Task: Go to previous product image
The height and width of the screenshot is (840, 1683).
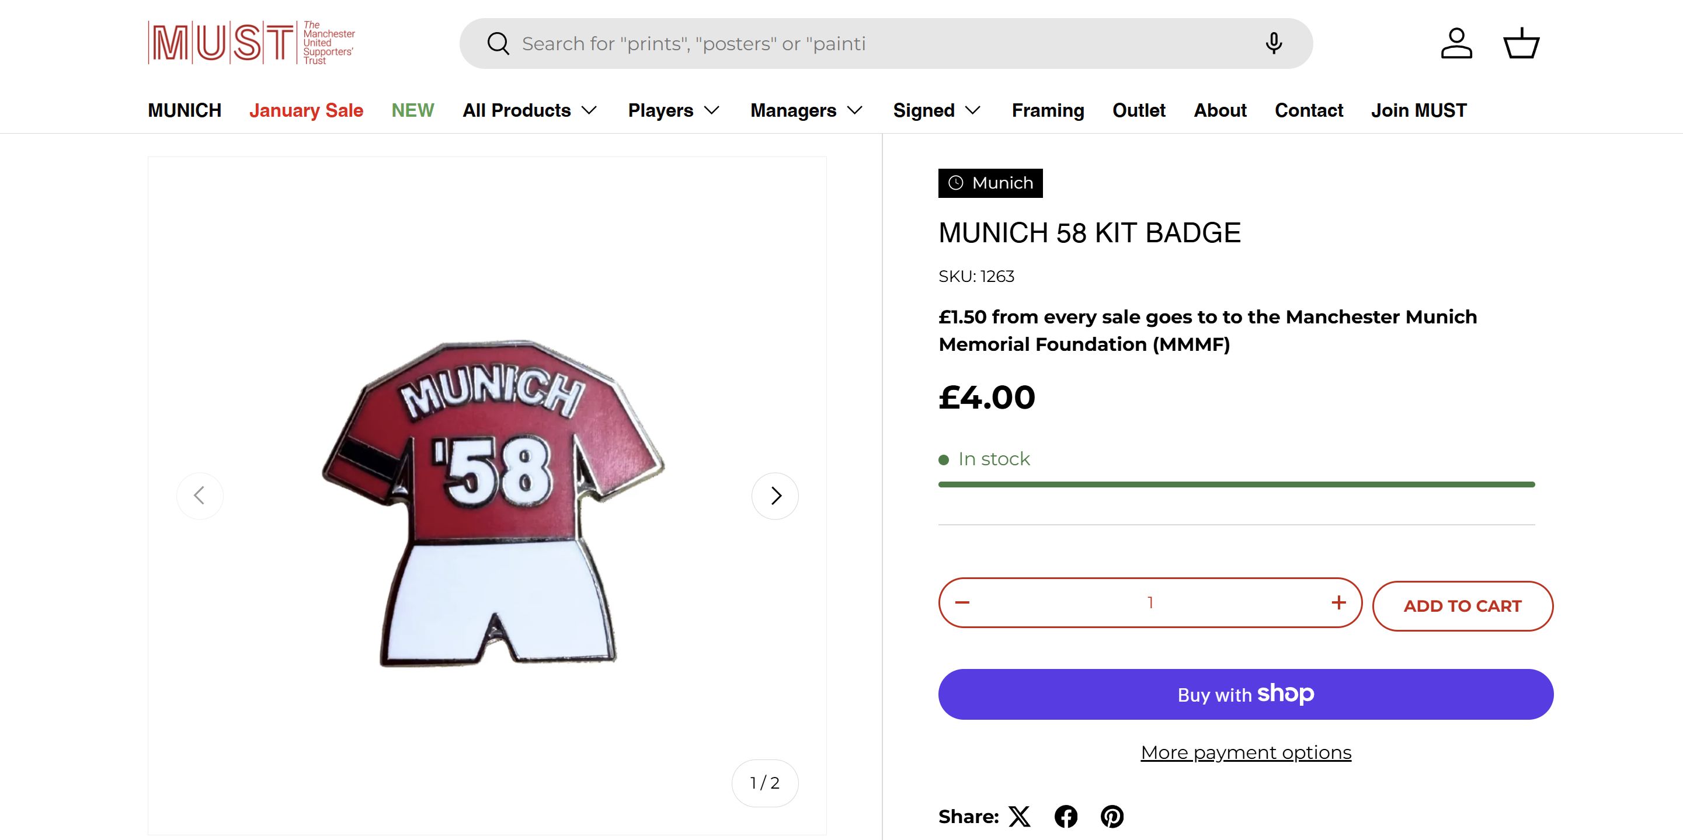Action: pos(200,496)
